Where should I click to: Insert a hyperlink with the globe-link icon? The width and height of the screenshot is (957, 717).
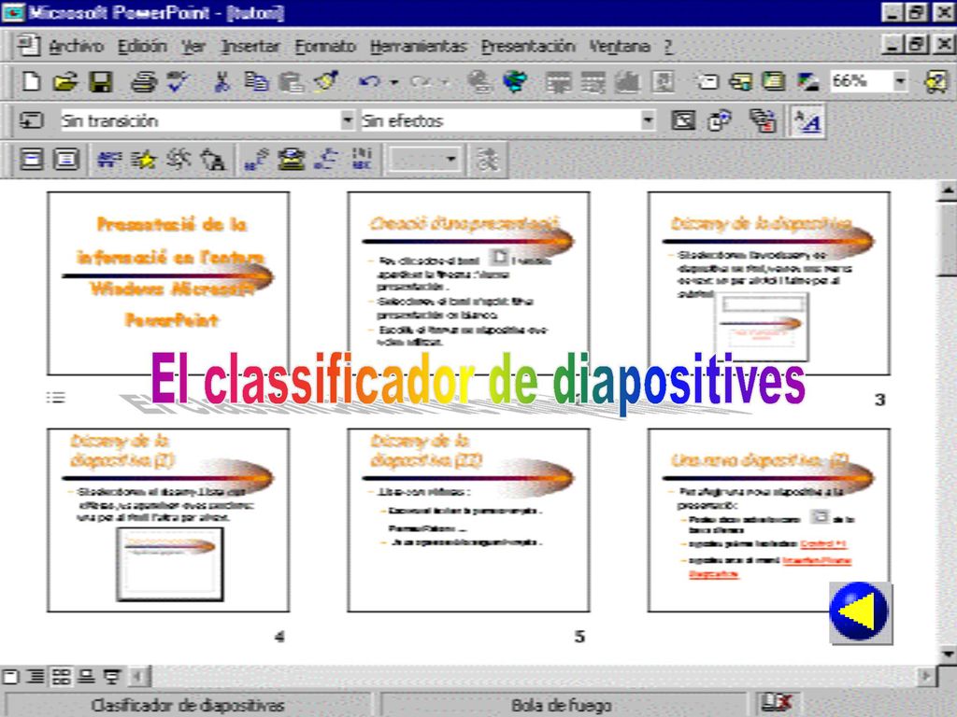point(479,81)
